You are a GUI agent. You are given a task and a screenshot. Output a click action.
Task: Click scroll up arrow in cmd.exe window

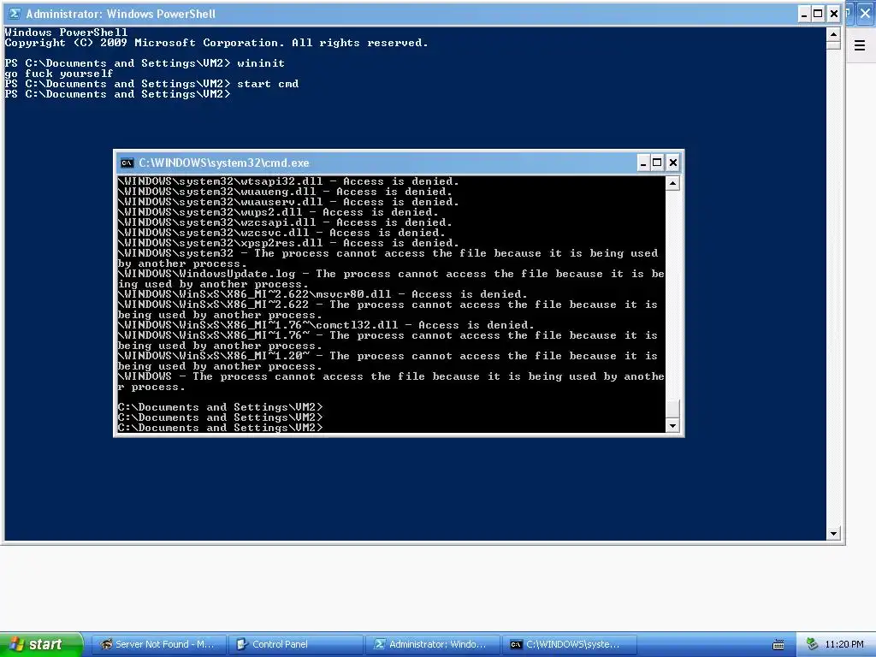click(672, 183)
